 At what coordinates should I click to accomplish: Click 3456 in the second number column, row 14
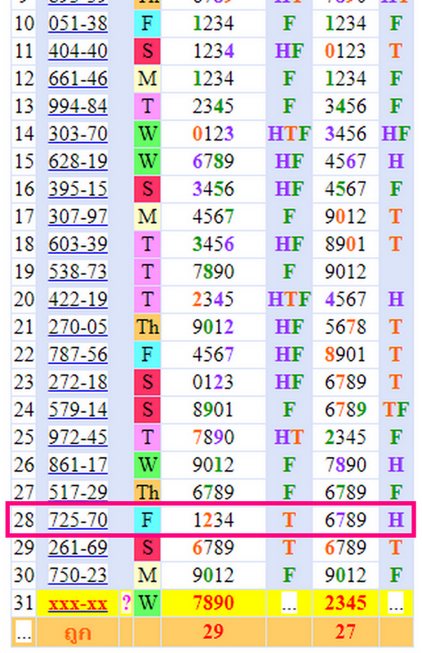pos(345,134)
